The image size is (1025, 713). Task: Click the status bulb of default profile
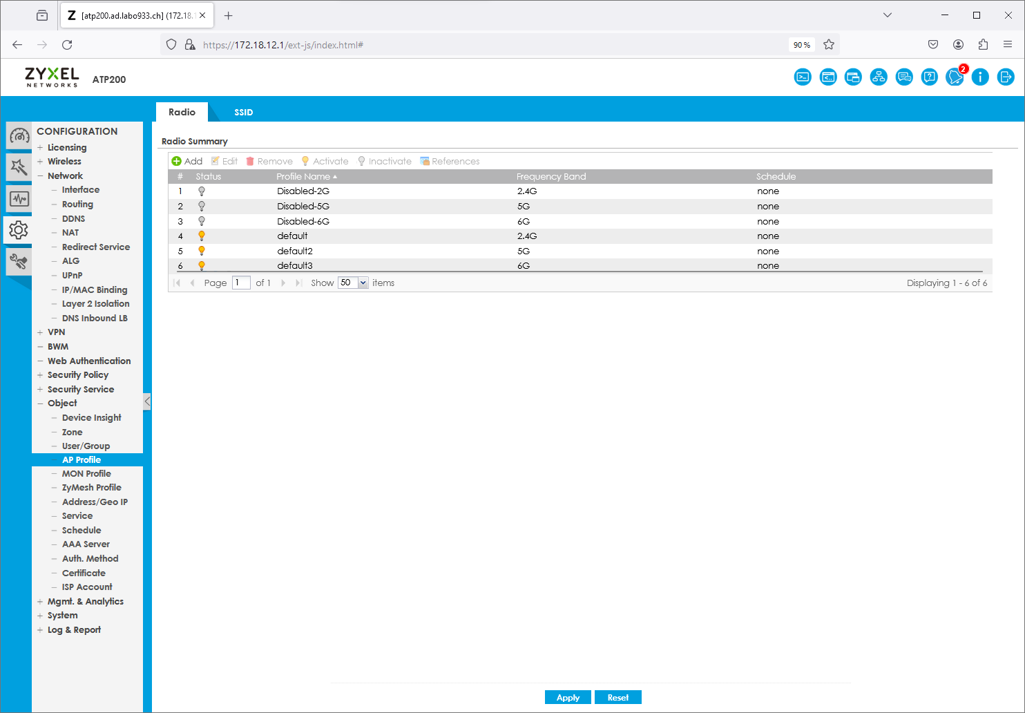click(202, 236)
